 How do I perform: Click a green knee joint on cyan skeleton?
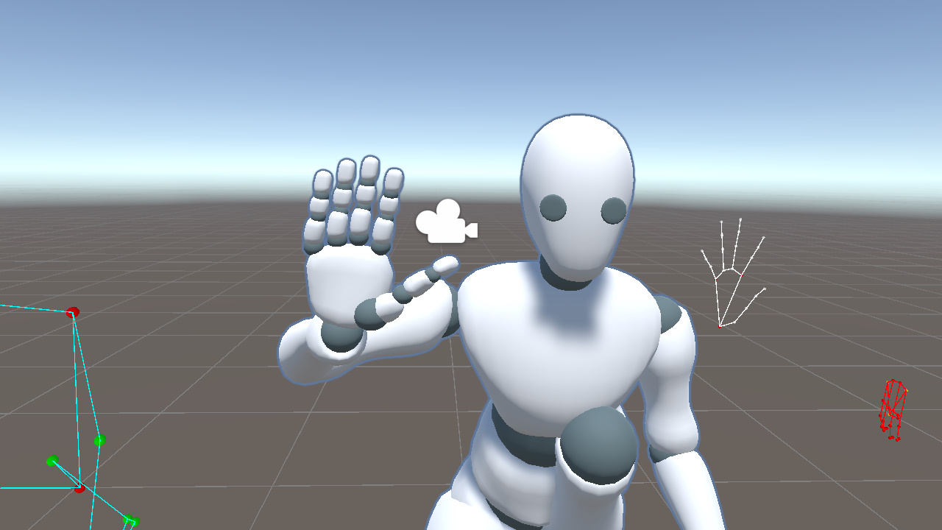coord(100,440)
